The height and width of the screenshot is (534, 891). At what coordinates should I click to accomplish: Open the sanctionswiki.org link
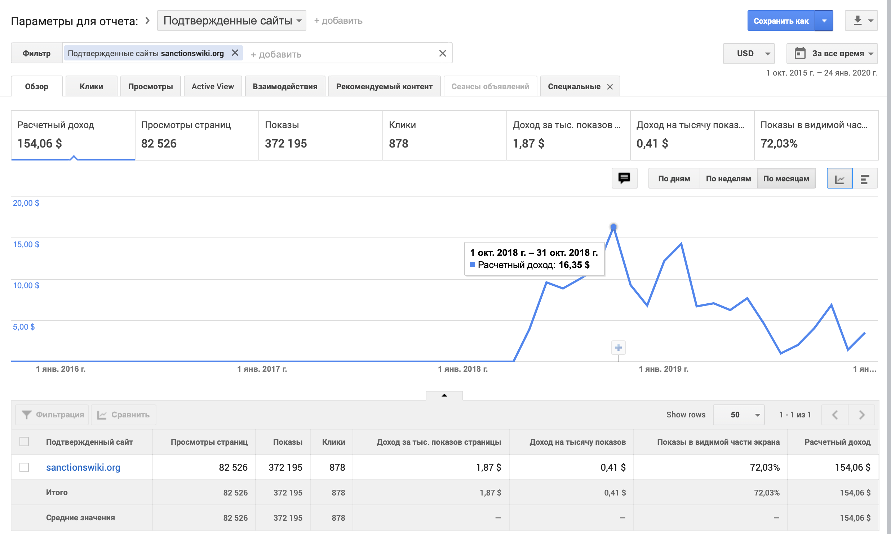pos(83,467)
